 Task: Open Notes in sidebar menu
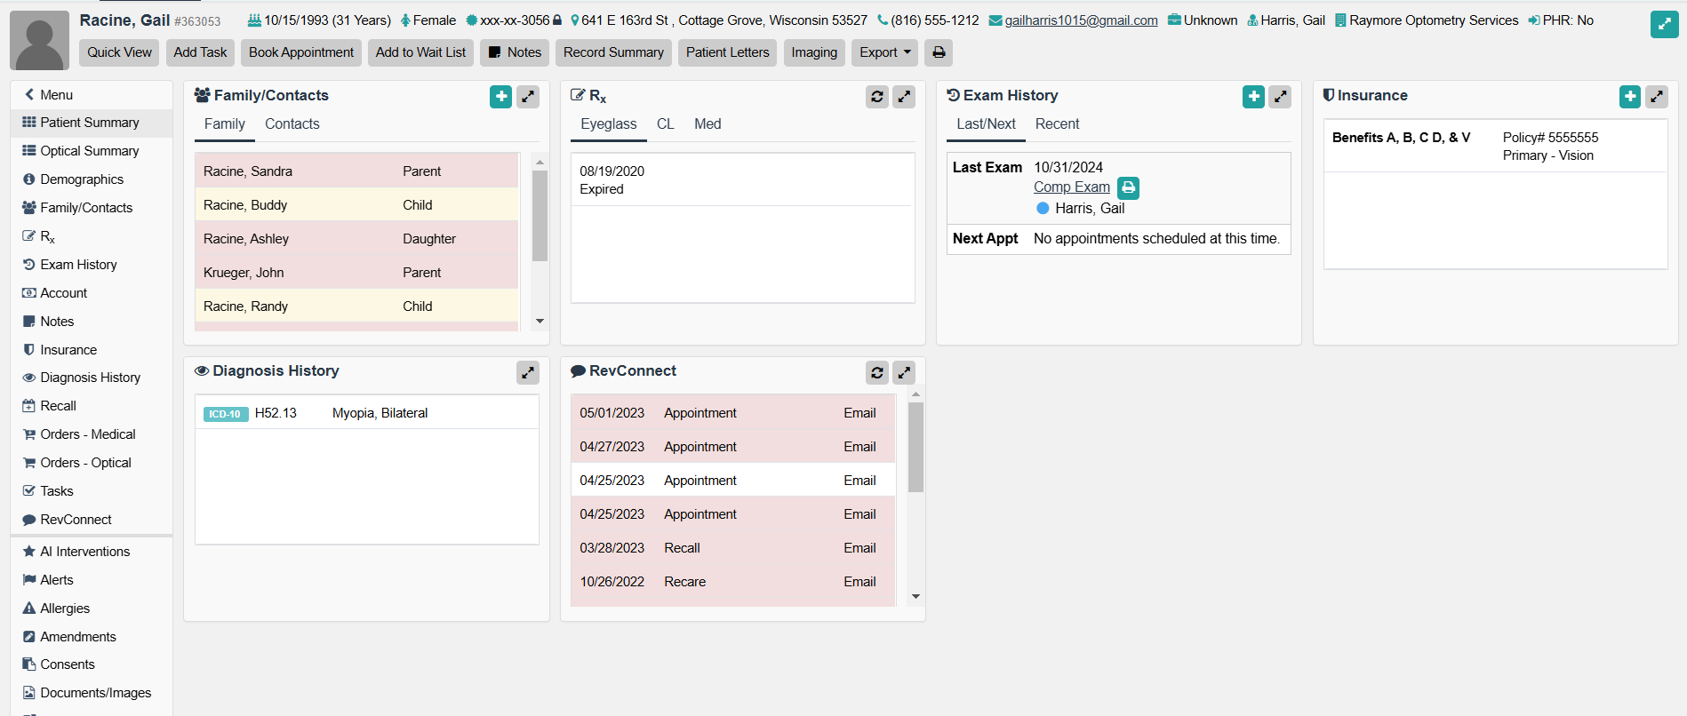(92, 322)
